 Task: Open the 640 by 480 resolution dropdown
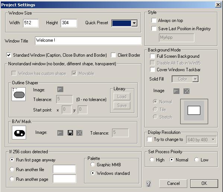pyautogui.click(x=213, y=139)
